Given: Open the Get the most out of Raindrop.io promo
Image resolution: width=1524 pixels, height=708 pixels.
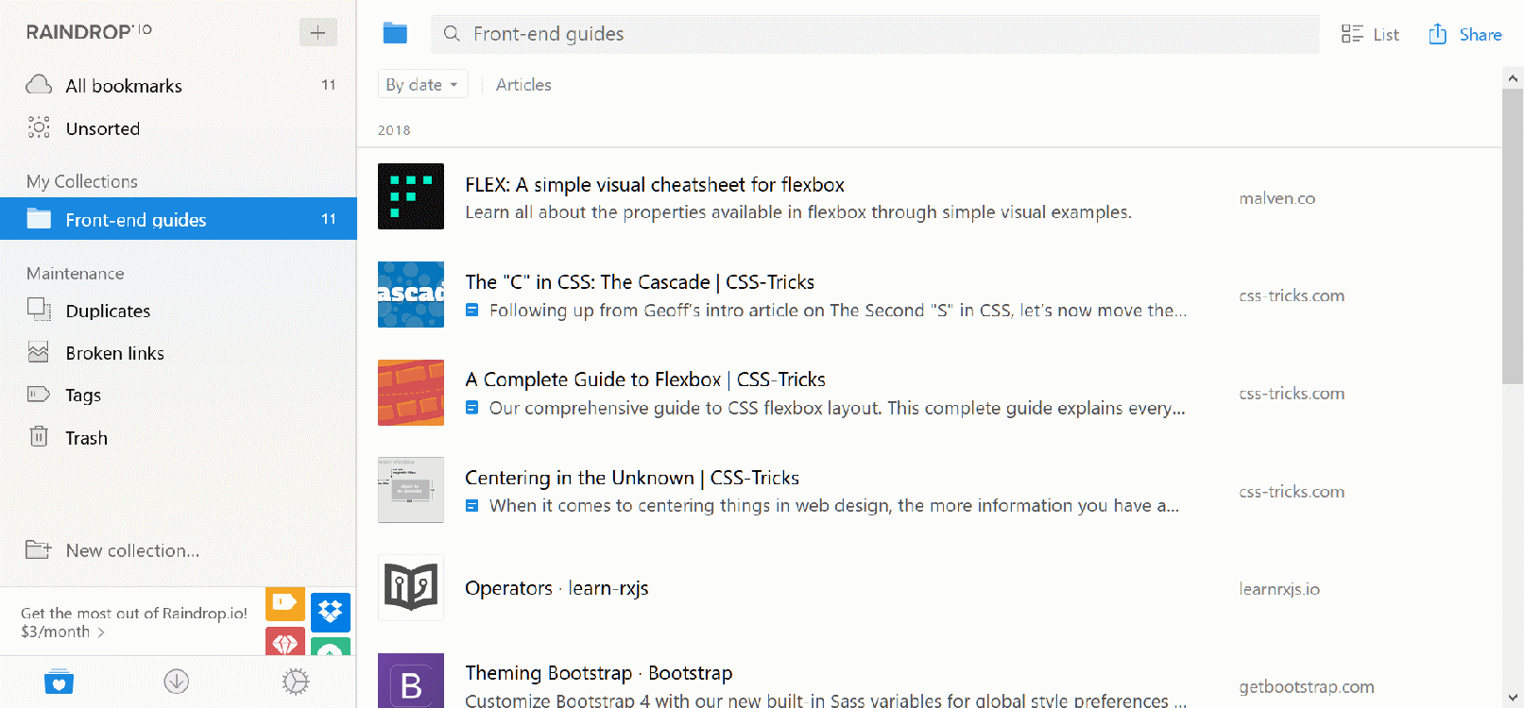Looking at the screenshot, I should (x=134, y=622).
